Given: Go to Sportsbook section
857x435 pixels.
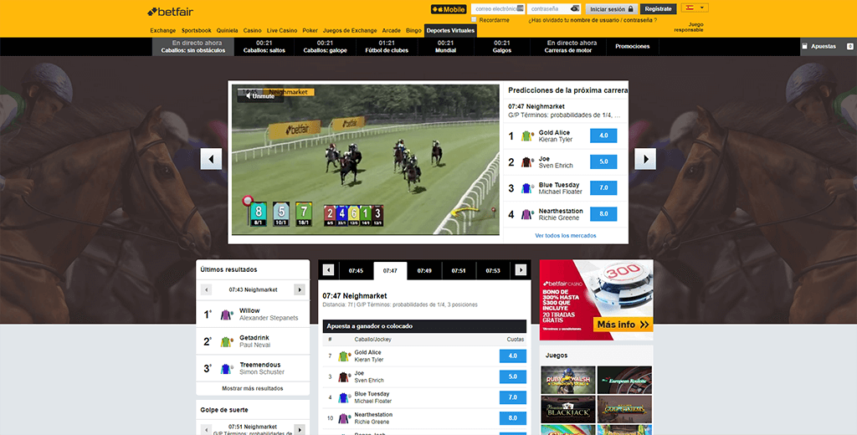Looking at the screenshot, I should (x=196, y=31).
